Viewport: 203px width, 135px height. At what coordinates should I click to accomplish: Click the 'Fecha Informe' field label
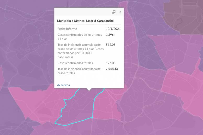(67, 29)
